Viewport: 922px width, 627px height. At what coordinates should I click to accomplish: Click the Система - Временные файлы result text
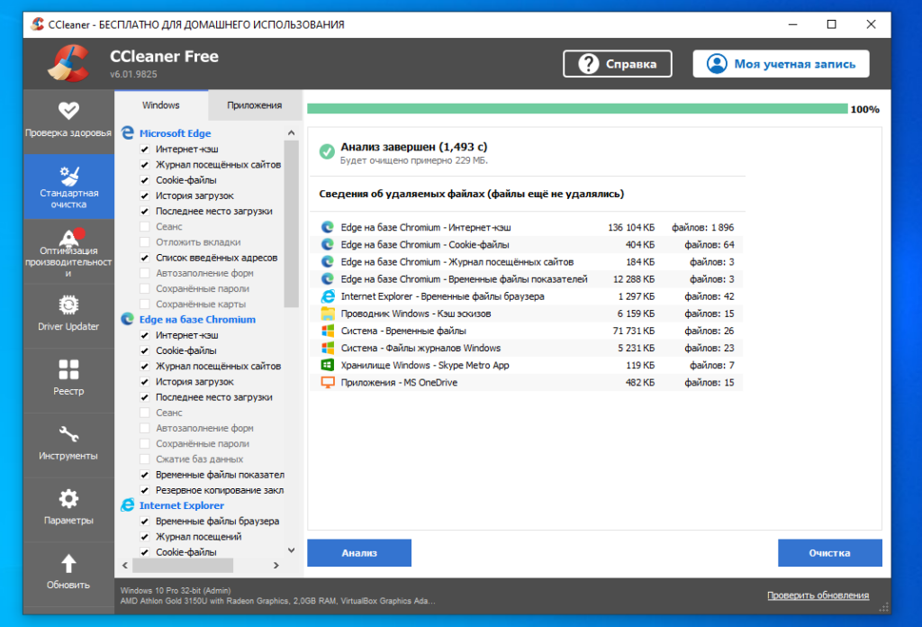coord(403,331)
